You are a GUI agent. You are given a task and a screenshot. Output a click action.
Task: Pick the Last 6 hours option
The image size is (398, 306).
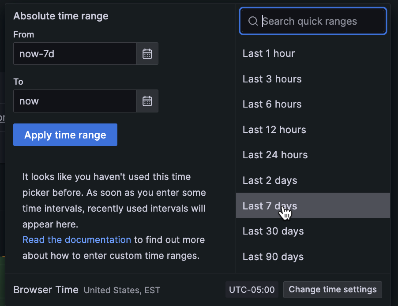pos(272,104)
